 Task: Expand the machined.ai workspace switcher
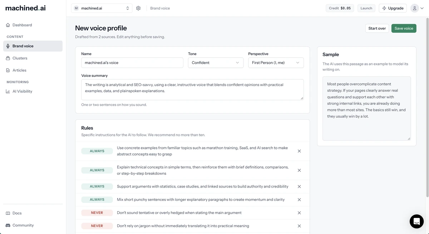(102, 8)
